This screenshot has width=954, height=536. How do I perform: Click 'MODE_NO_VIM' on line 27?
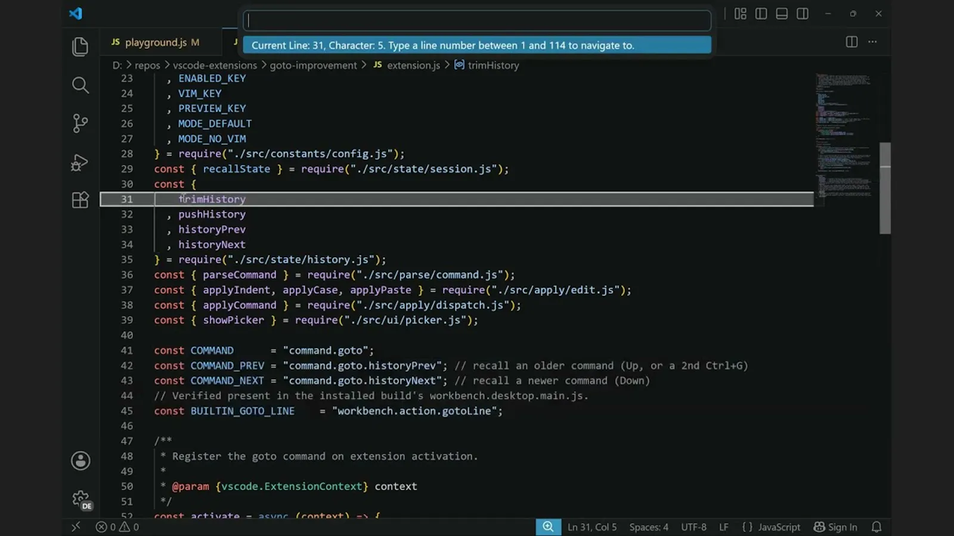coord(212,139)
